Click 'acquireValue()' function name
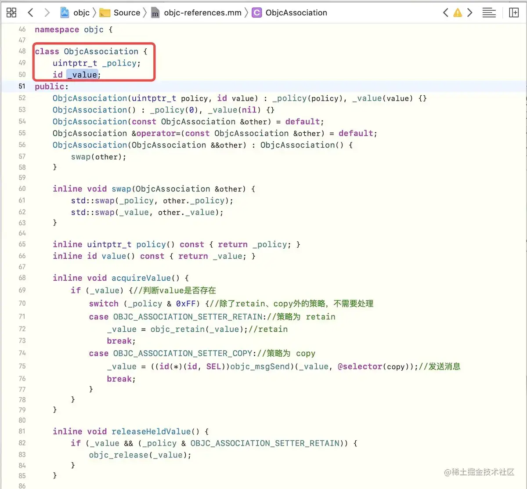The width and height of the screenshot is (527, 489). pyautogui.click(x=146, y=278)
